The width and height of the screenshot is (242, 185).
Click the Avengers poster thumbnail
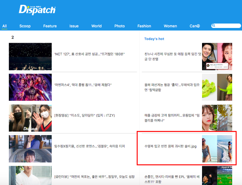tap(30, 87)
